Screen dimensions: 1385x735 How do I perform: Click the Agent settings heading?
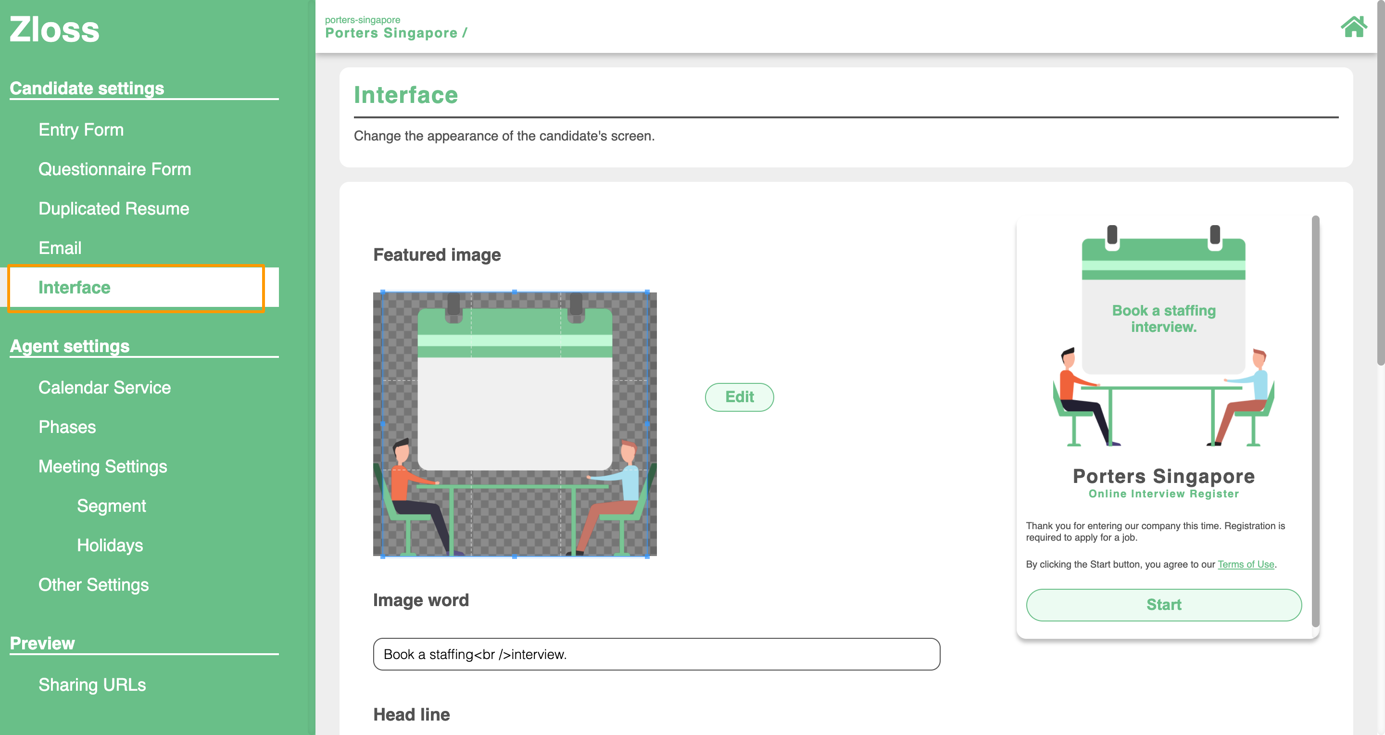tap(69, 346)
